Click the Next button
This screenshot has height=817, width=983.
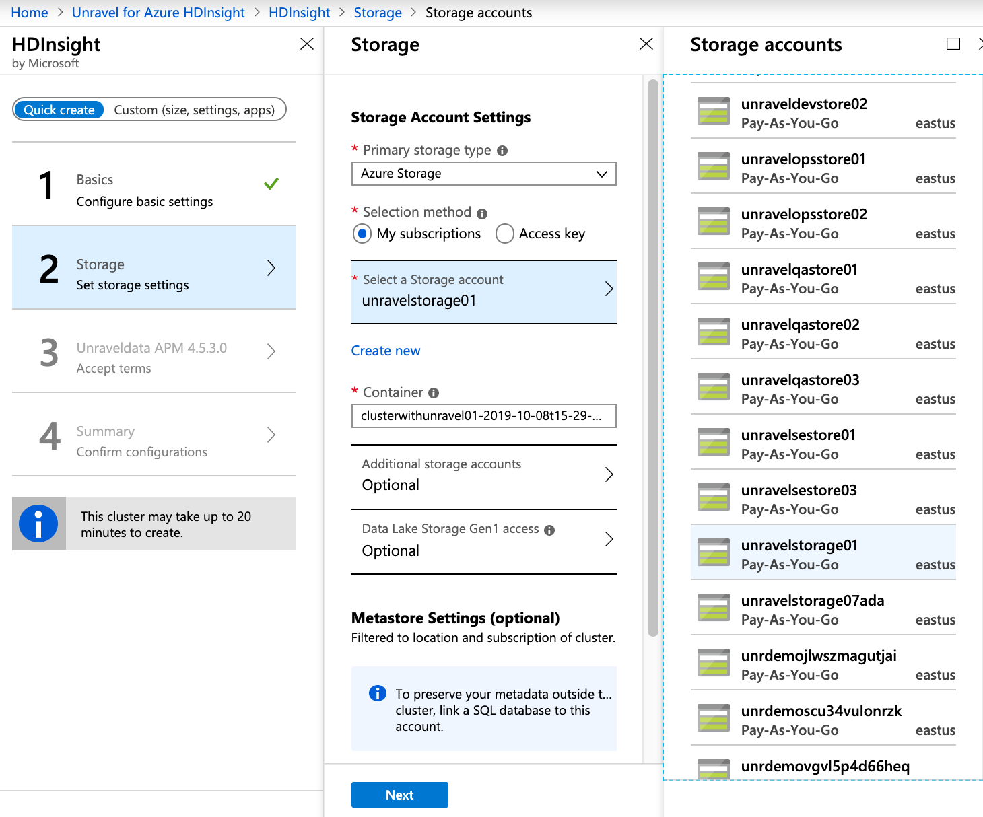(x=400, y=795)
